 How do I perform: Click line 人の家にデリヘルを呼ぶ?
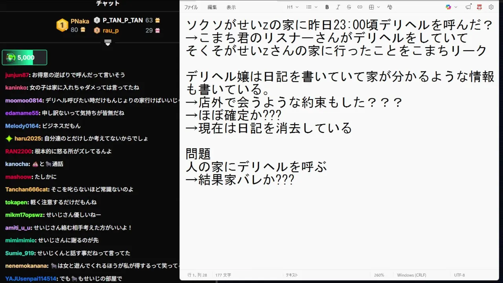[x=256, y=167]
